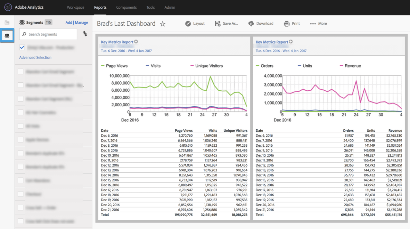Click the Adobe Analytics logo
This screenshot has width=410, height=229.
click(x=8, y=7)
